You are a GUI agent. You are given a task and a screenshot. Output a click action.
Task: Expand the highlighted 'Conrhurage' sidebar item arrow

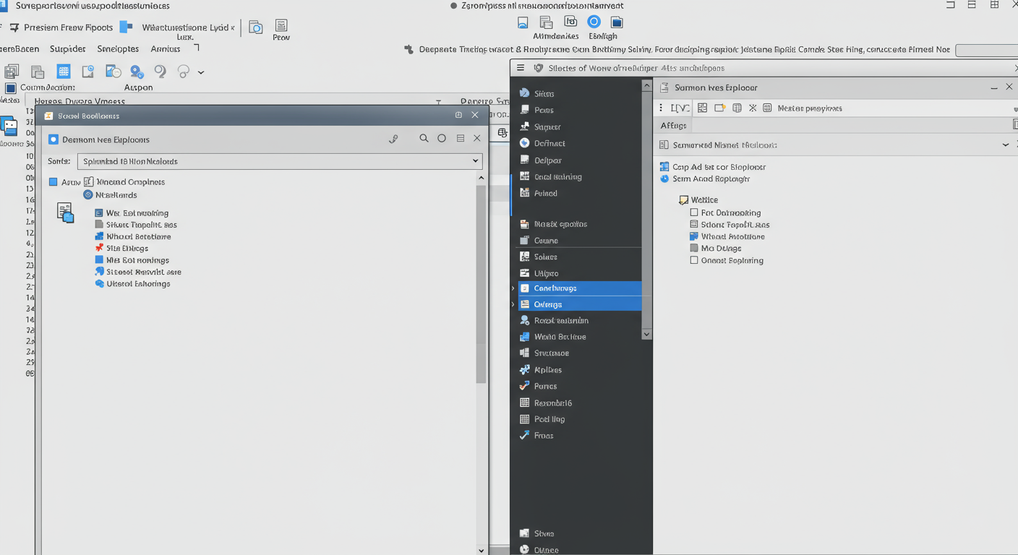(513, 288)
